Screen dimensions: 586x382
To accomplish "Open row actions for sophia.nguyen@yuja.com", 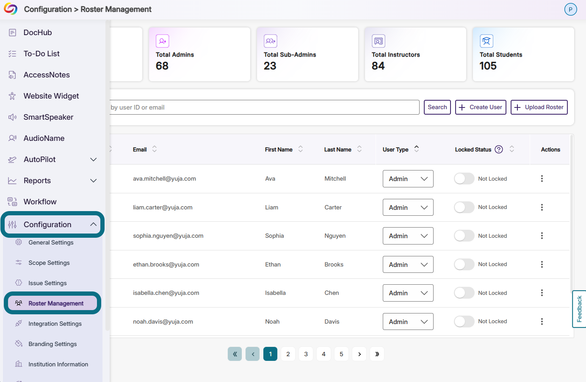I will point(542,236).
